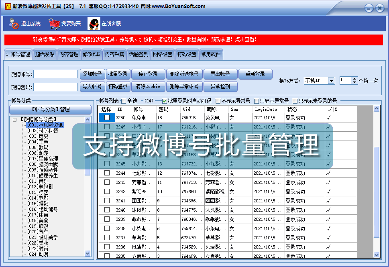Click the shopping cart purchase icon
This screenshot has width=389, height=267.
[54, 24]
